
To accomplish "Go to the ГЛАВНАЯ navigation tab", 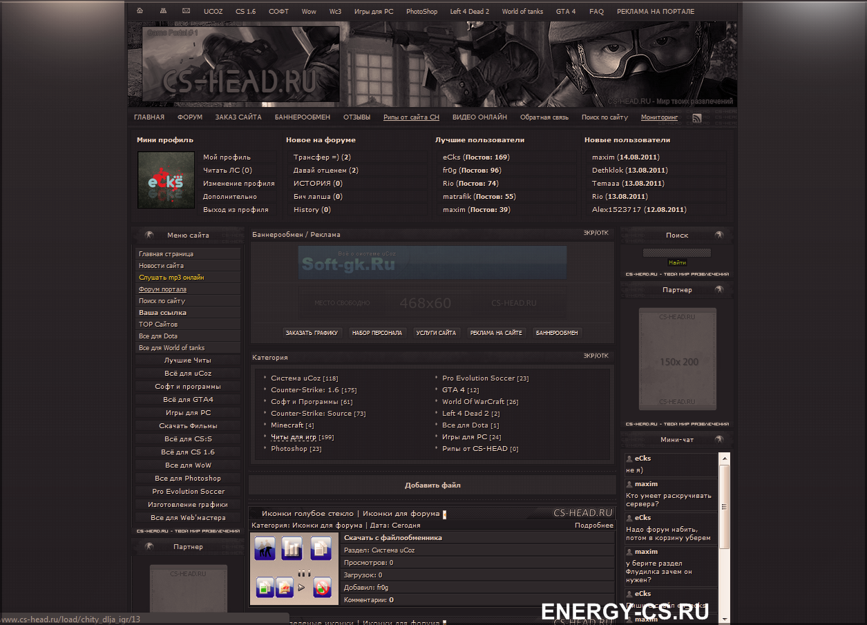I will click(149, 117).
